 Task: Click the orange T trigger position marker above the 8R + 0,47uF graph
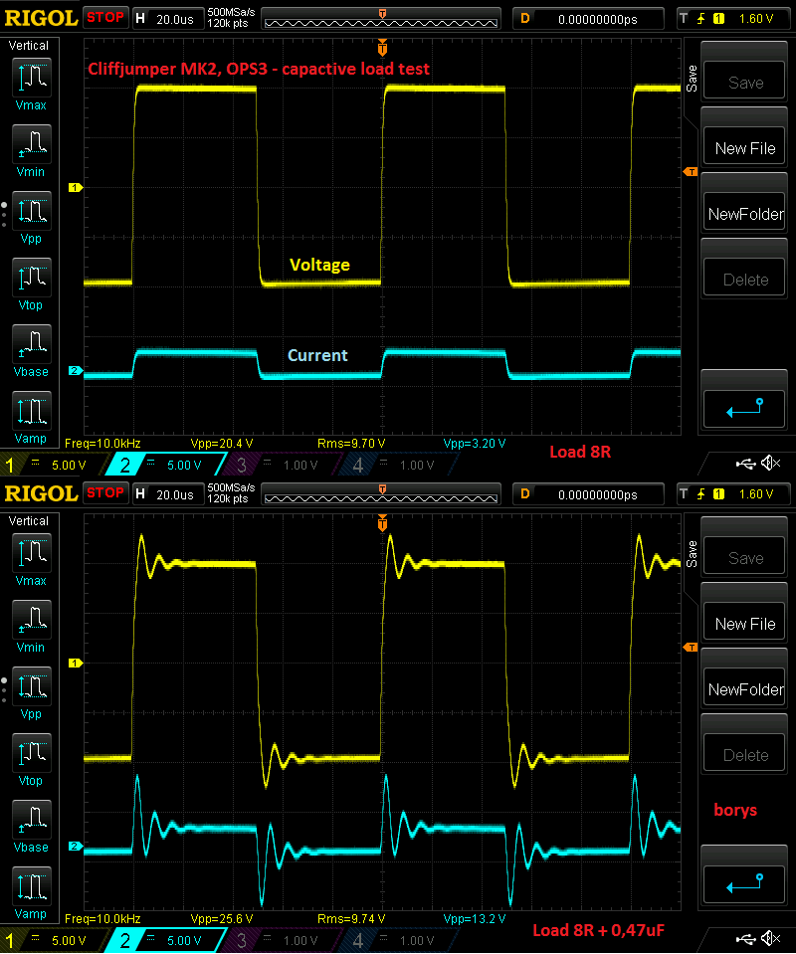tap(382, 522)
